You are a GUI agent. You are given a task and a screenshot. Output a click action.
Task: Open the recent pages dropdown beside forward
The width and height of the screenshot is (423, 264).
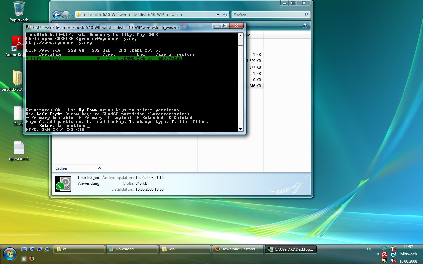[72, 15]
